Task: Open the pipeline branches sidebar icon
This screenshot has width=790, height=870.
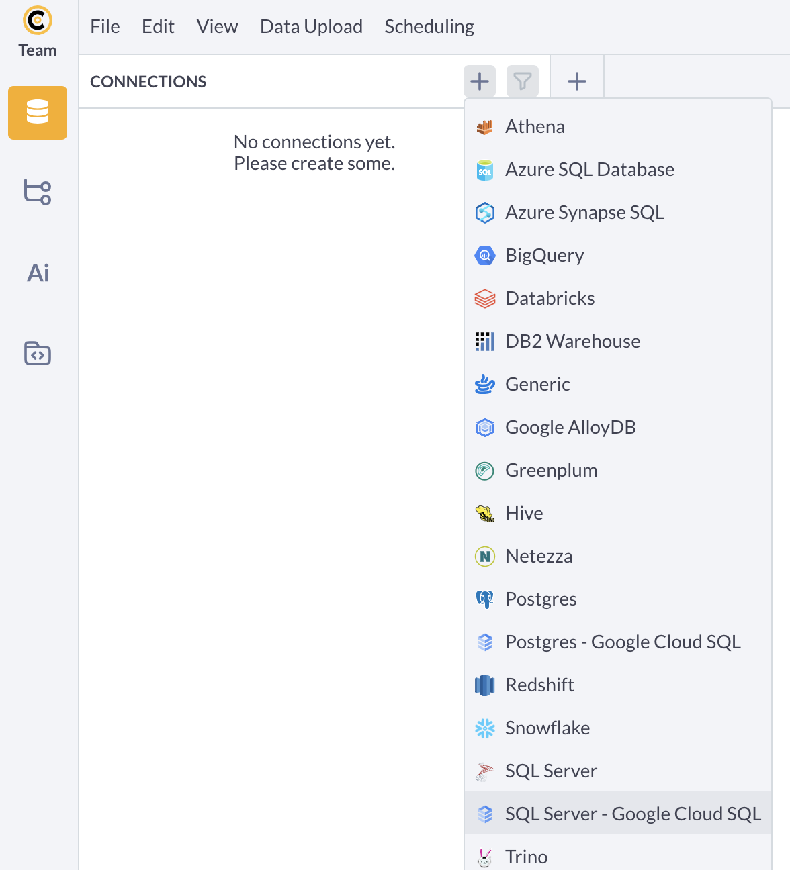Action: (38, 192)
